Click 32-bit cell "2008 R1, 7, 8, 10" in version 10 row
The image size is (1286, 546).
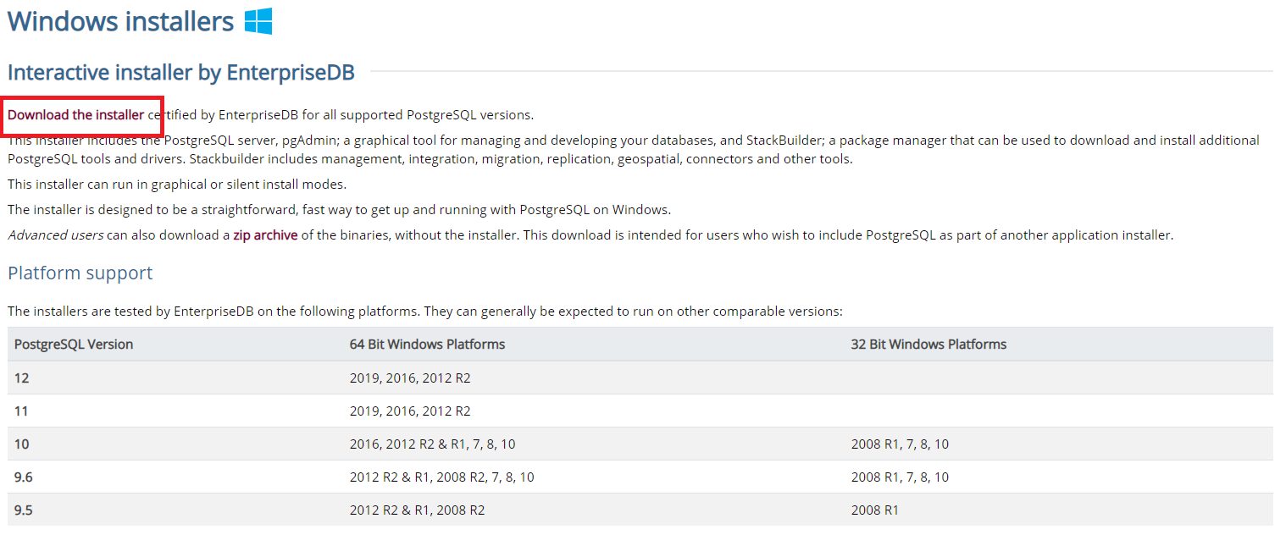click(900, 444)
